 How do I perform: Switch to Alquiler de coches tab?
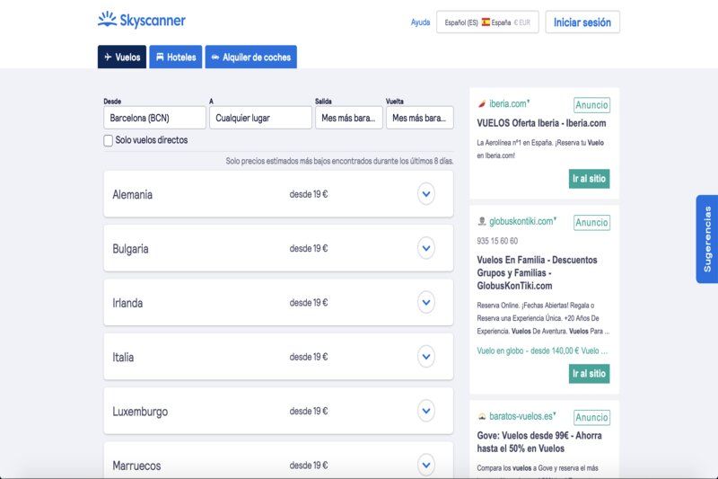(x=251, y=57)
